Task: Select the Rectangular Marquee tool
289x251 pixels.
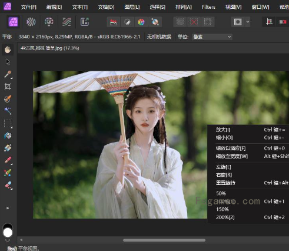Action: pyautogui.click(x=8, y=124)
